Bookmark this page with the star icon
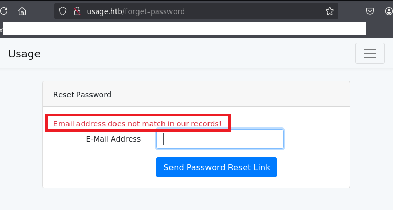393x210 pixels. (x=329, y=11)
